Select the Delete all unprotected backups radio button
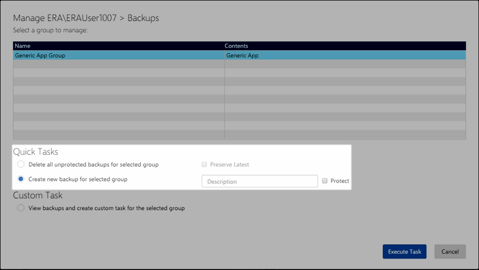 [x=21, y=165]
